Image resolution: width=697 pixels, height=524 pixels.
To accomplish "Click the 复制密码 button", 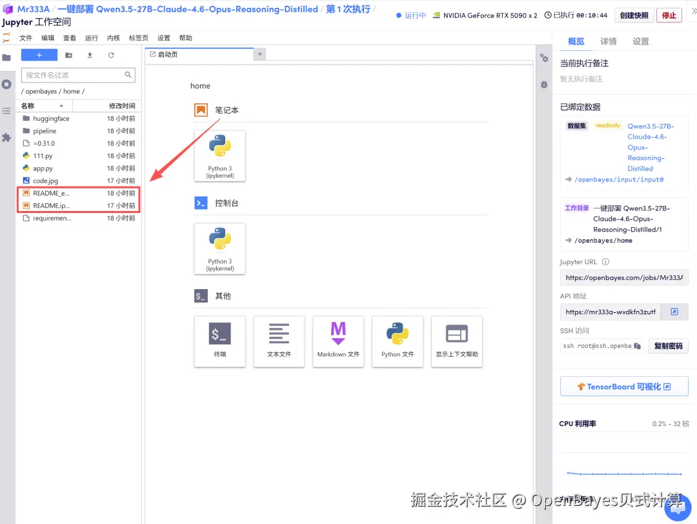I will coord(668,346).
